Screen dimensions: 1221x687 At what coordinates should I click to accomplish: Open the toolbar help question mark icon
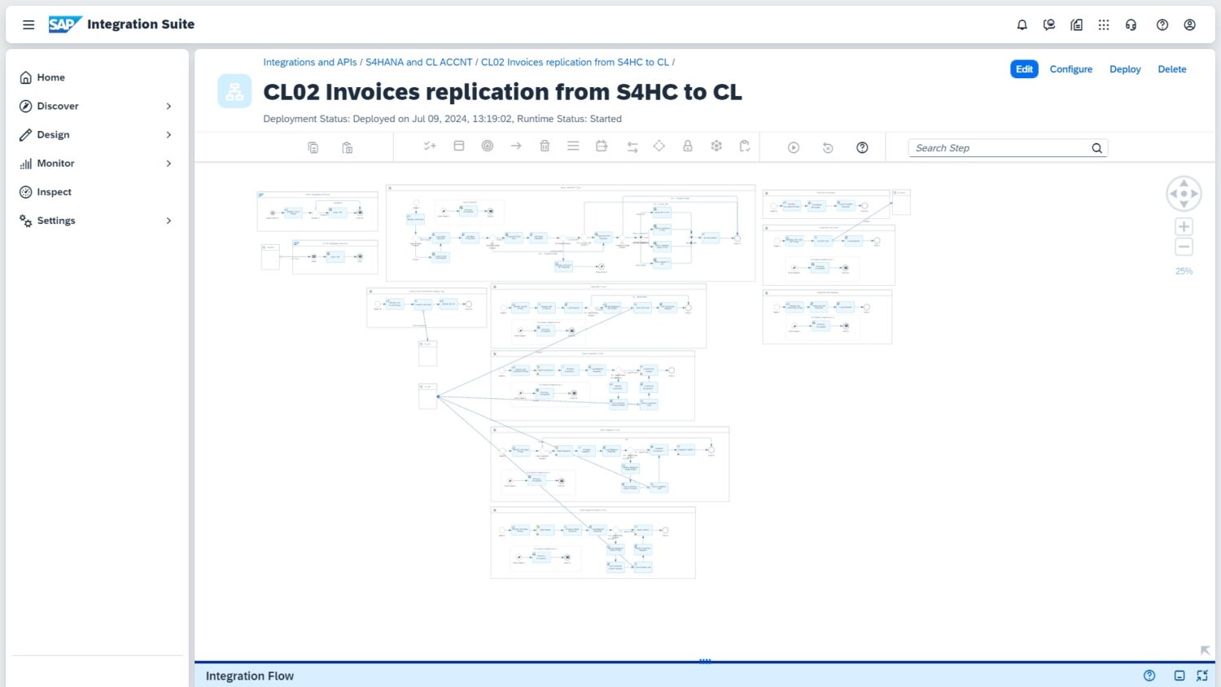point(862,147)
